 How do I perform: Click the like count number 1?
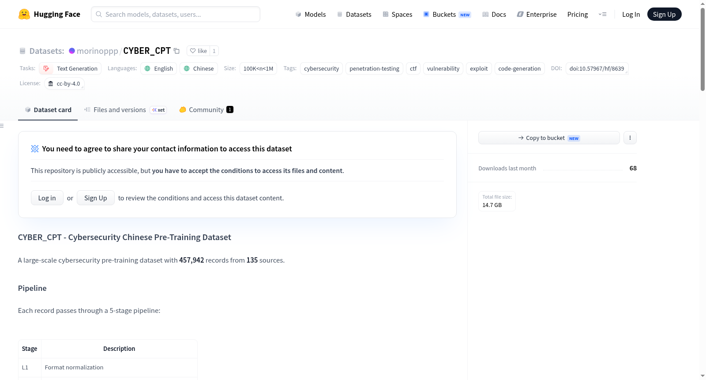pyautogui.click(x=214, y=51)
